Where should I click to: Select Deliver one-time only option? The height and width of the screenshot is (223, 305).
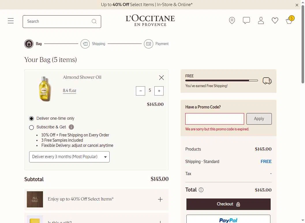click(31, 118)
